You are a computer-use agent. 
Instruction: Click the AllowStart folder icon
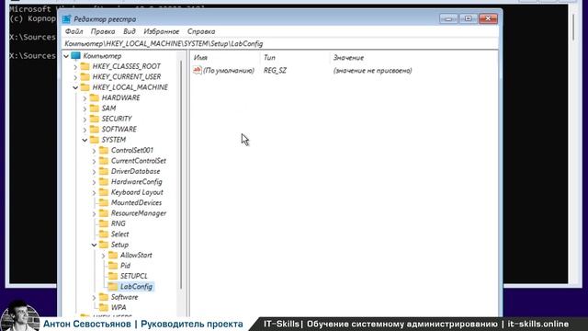click(x=113, y=255)
